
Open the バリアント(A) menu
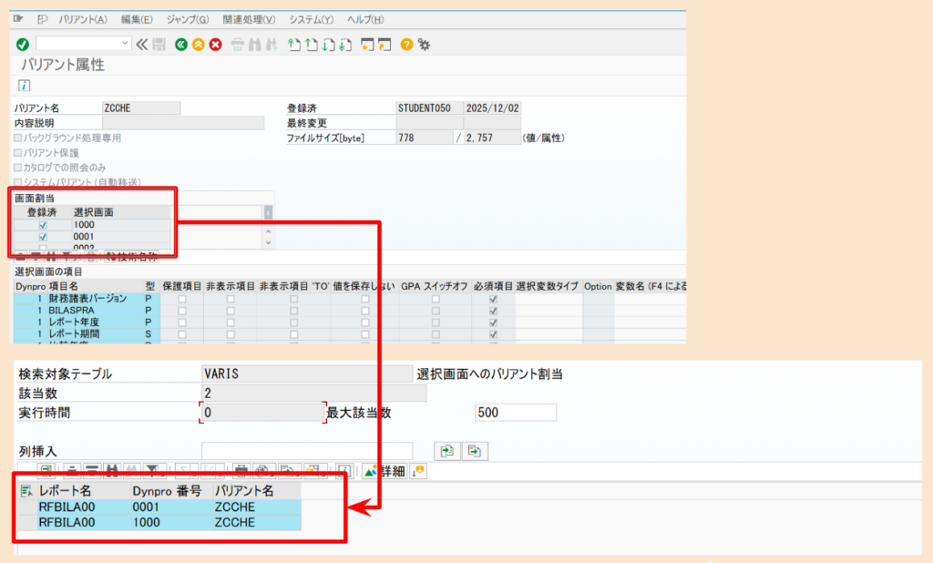point(82,19)
